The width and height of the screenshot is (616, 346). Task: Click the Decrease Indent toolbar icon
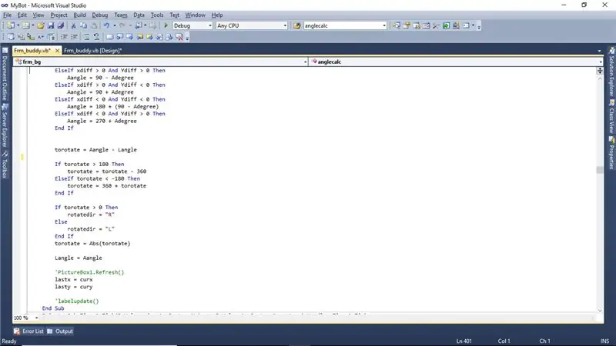[64, 37]
